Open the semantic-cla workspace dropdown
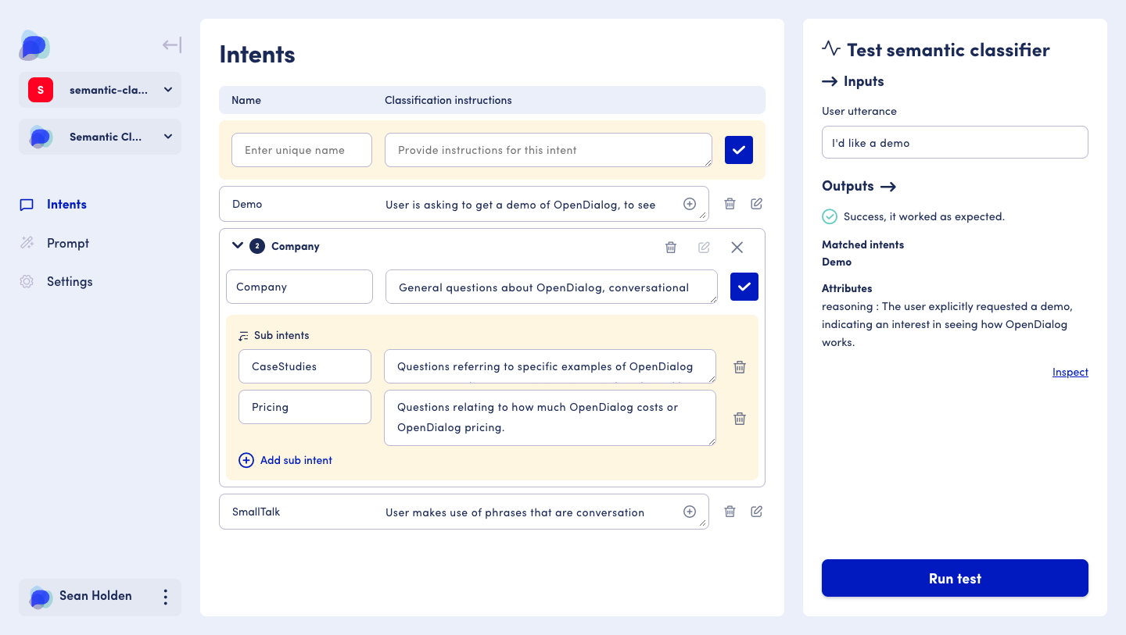Screen dimensions: 1126x635 167,90
